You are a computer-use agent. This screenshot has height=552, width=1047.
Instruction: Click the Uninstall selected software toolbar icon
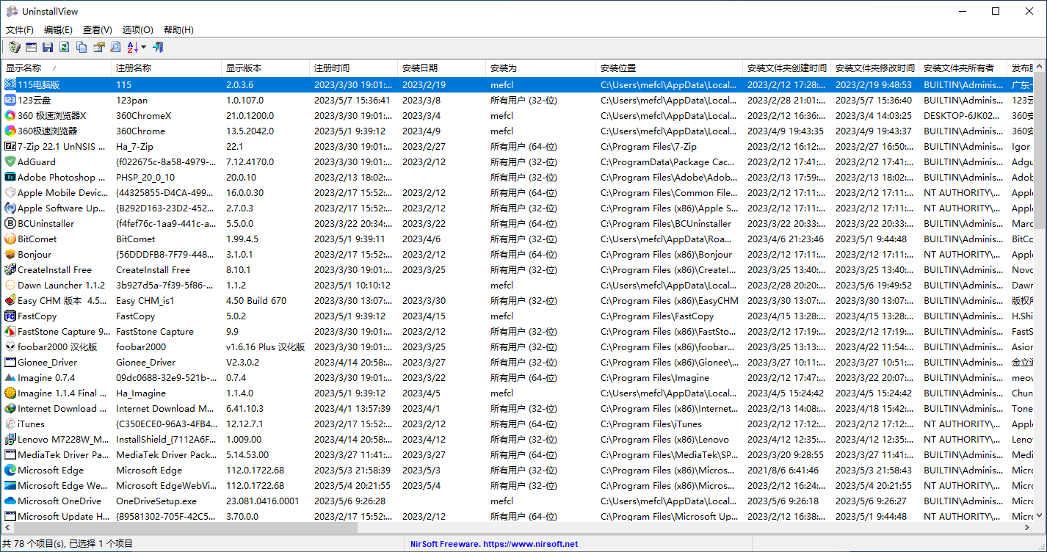(x=14, y=47)
